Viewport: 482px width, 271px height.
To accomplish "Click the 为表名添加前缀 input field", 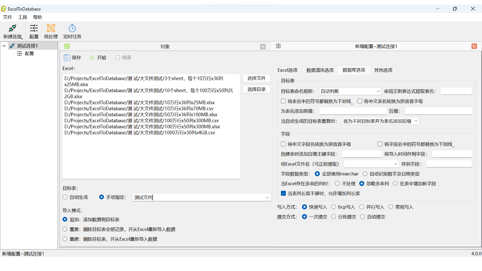I will click(x=353, y=111).
